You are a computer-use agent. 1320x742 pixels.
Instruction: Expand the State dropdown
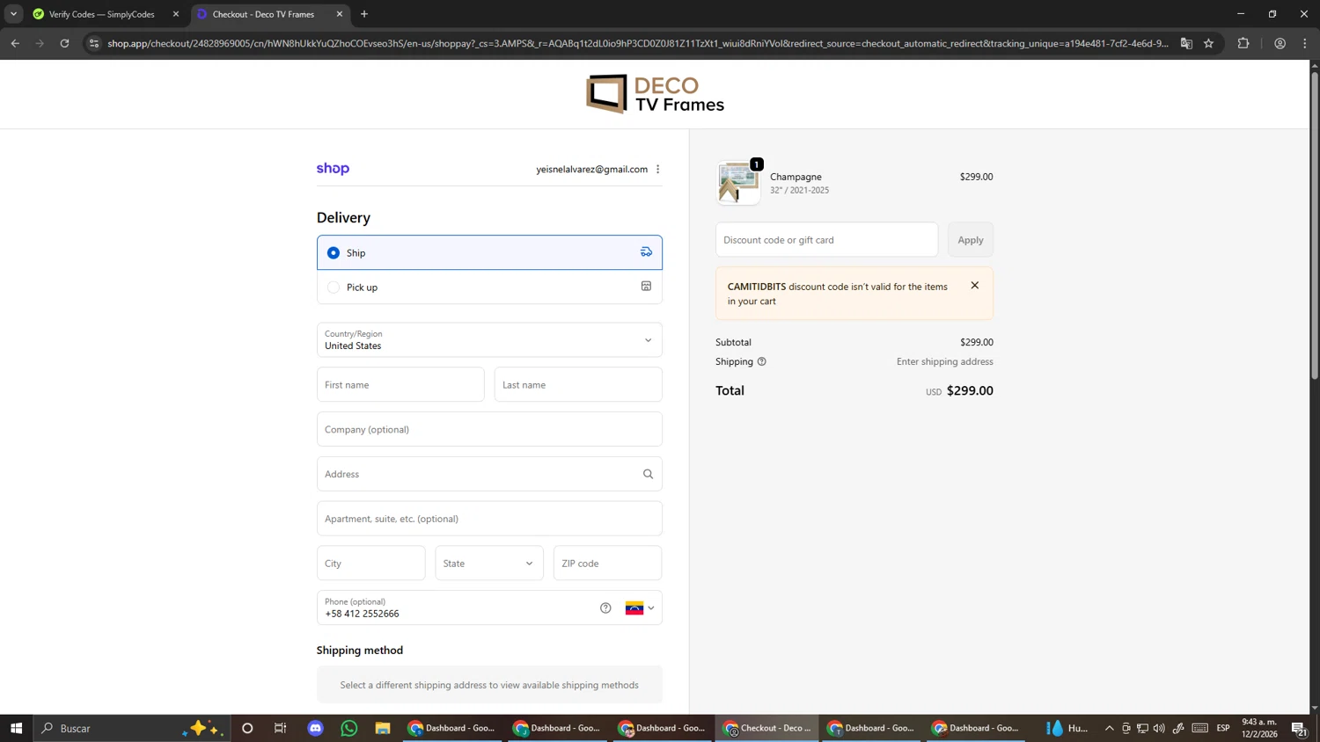[x=489, y=564]
